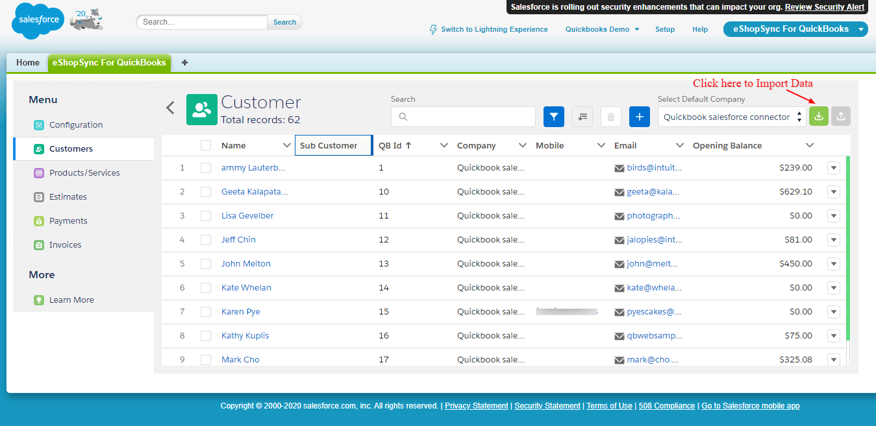Check the box for Lisa Gevelber row
The width and height of the screenshot is (876, 426).
tap(206, 216)
